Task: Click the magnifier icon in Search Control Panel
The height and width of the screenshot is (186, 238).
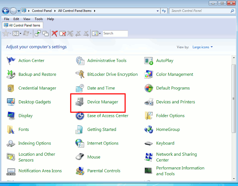Action: tap(232, 11)
